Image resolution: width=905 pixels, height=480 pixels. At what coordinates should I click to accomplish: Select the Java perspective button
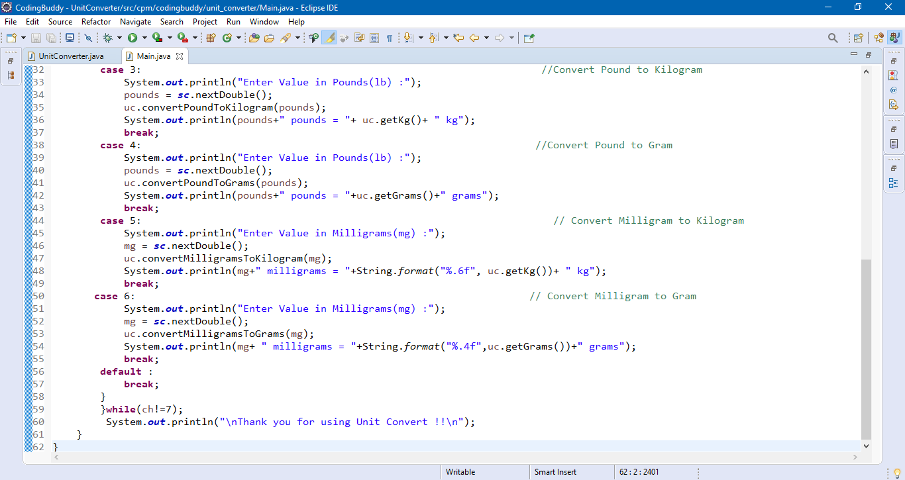[x=894, y=38]
